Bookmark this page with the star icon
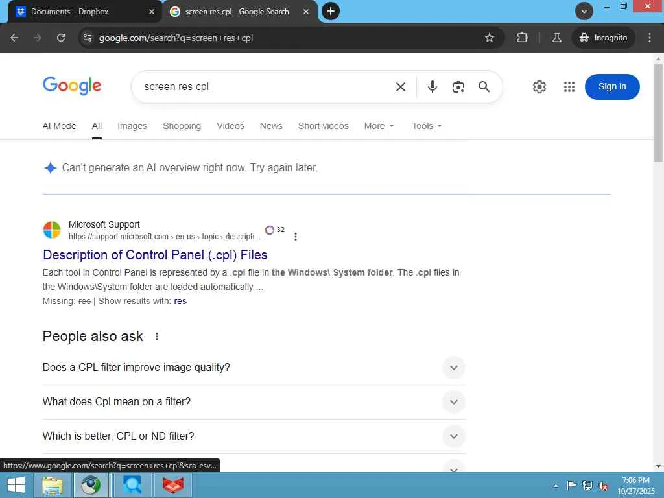The height and width of the screenshot is (498, 664). click(x=490, y=38)
